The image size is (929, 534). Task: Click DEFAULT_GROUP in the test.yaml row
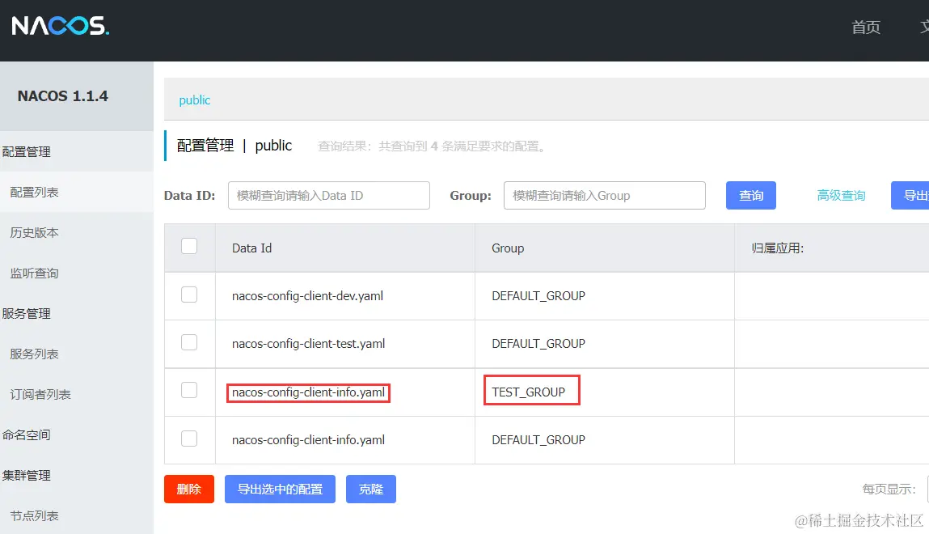(x=538, y=344)
